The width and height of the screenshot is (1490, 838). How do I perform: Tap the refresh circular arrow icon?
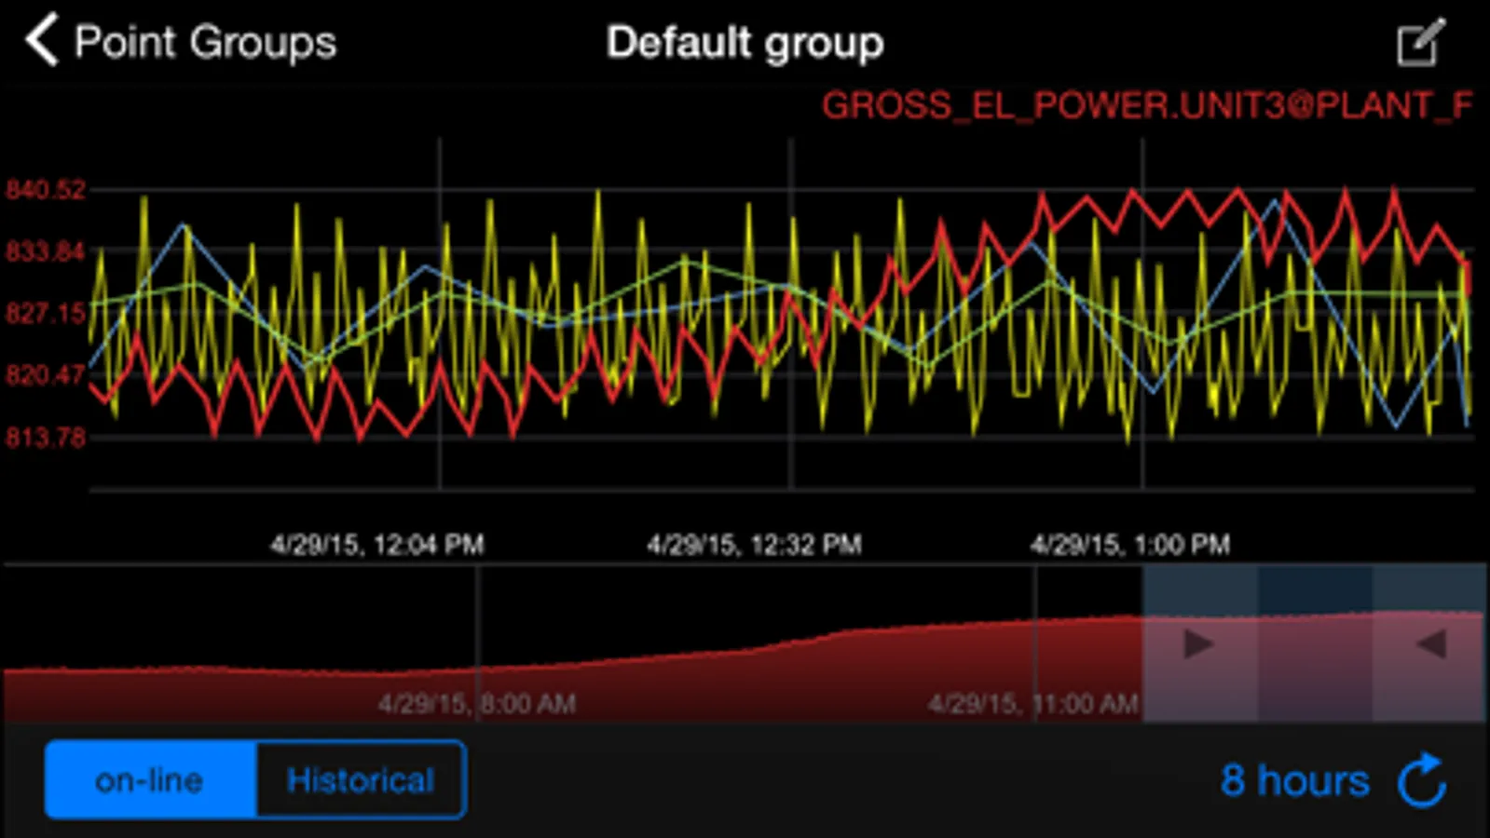click(x=1422, y=780)
